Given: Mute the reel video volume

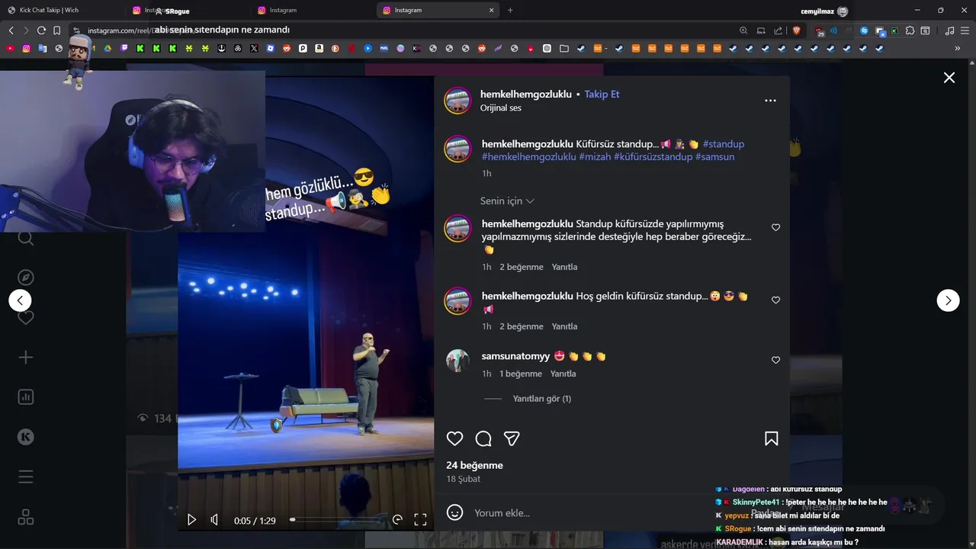Looking at the screenshot, I should click(x=214, y=520).
